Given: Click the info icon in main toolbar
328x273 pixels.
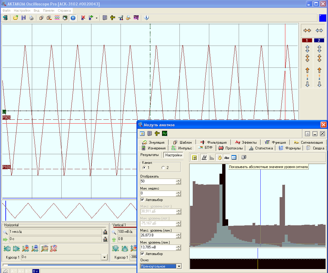Looking at the screenshot, I should click(x=146, y=18).
